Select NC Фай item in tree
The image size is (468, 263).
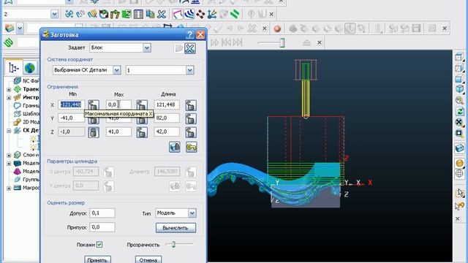[x=31, y=81]
